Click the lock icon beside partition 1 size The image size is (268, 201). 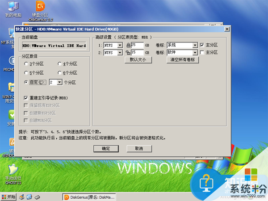[x=128, y=45]
